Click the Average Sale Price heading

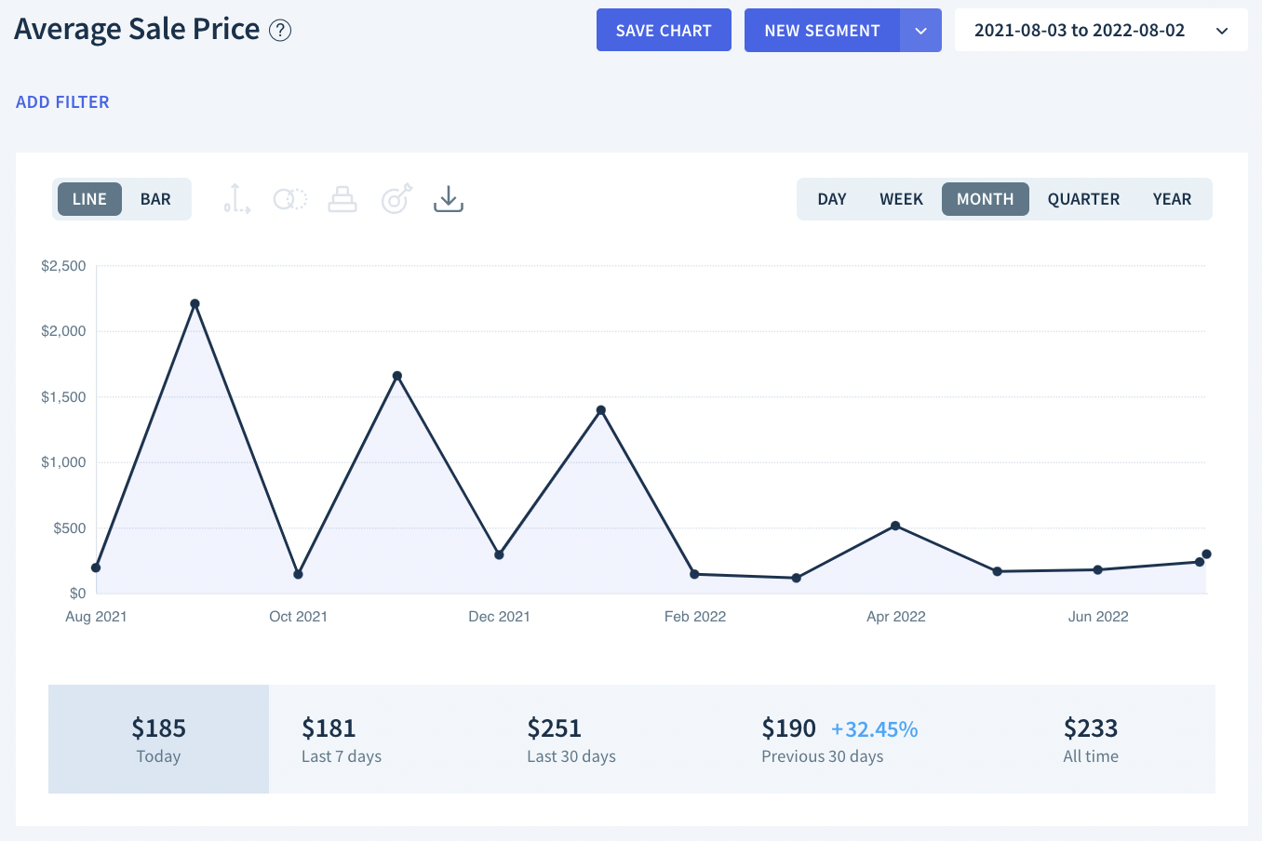(137, 29)
